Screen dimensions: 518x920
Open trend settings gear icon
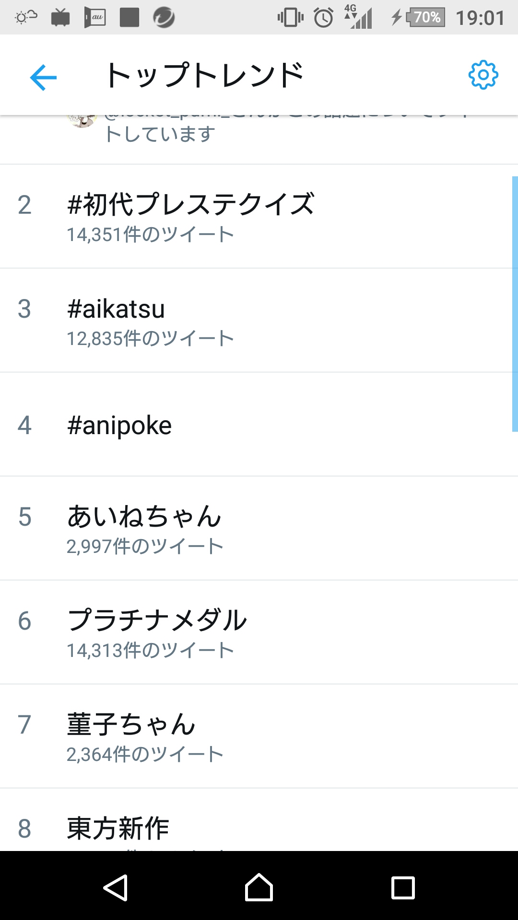click(483, 75)
